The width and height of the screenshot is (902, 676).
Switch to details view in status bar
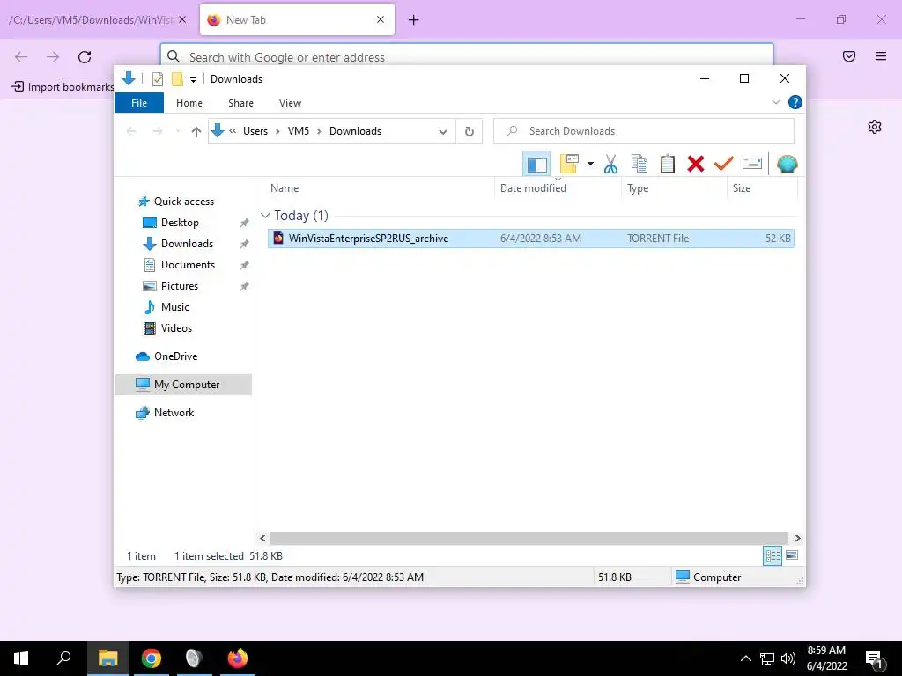773,556
